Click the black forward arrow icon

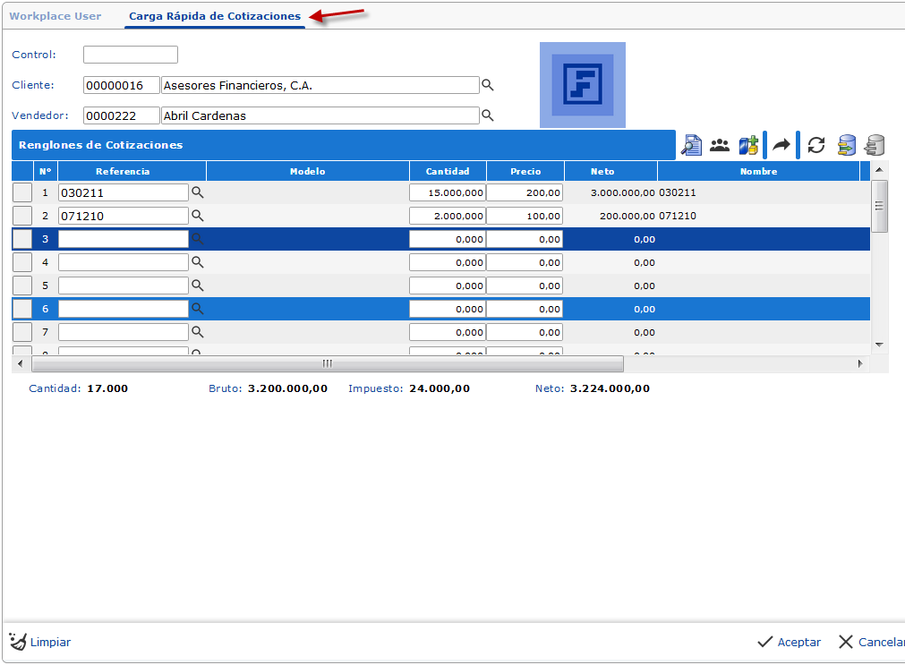coord(781,145)
